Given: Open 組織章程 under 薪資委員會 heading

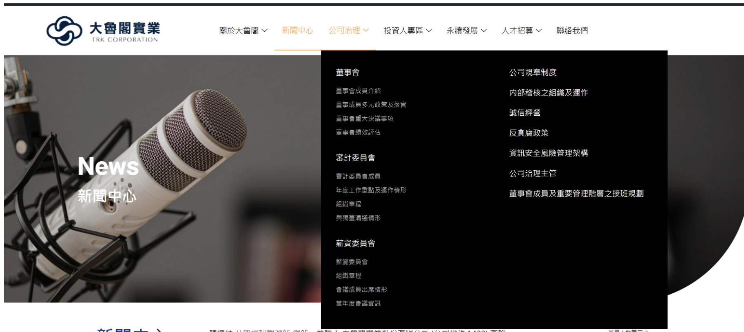Looking at the screenshot, I should (x=348, y=276).
